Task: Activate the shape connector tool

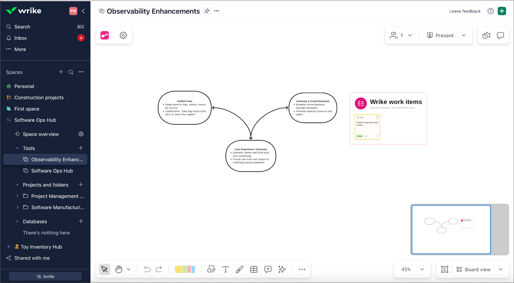Action: pyautogui.click(x=211, y=269)
